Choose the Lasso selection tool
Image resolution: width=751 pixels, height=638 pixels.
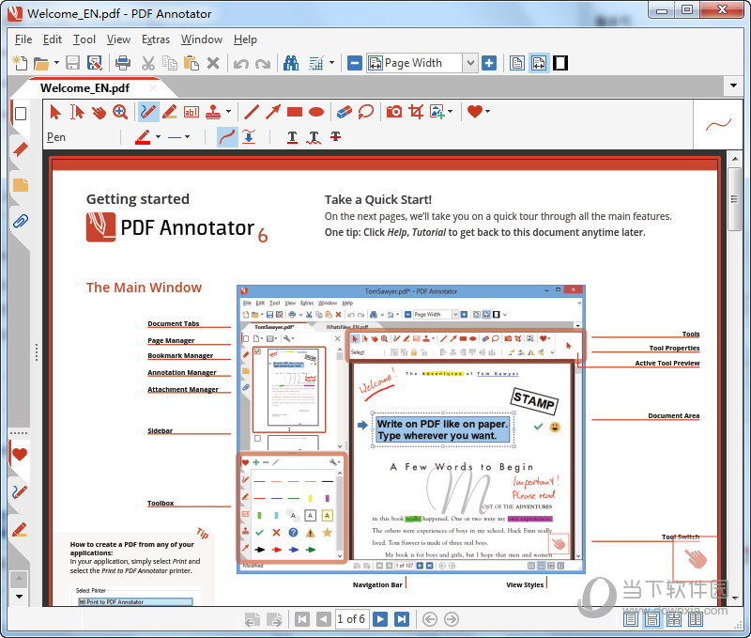coord(366,112)
